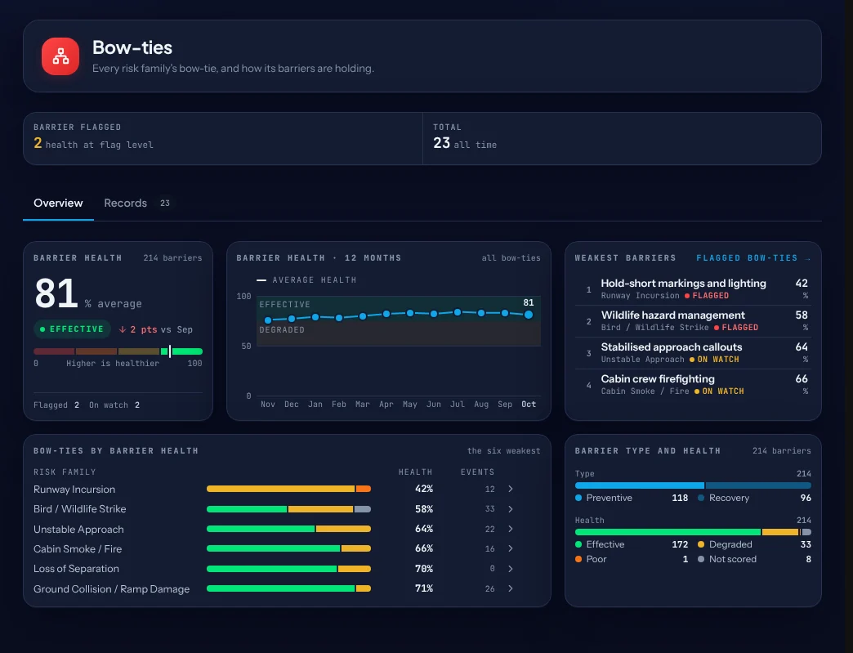853x653 pixels.
Task: Click the Records count badge 23
Action: tap(165, 203)
